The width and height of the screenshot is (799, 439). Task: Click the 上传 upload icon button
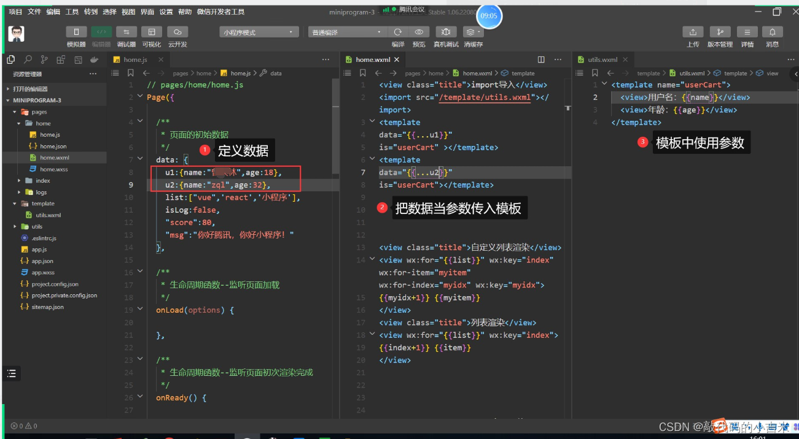coord(693,32)
